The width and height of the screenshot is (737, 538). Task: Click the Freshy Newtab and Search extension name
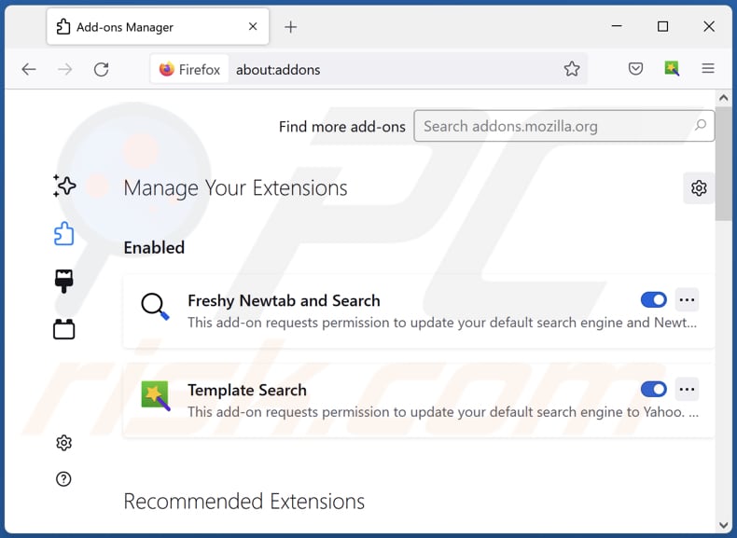pos(284,300)
